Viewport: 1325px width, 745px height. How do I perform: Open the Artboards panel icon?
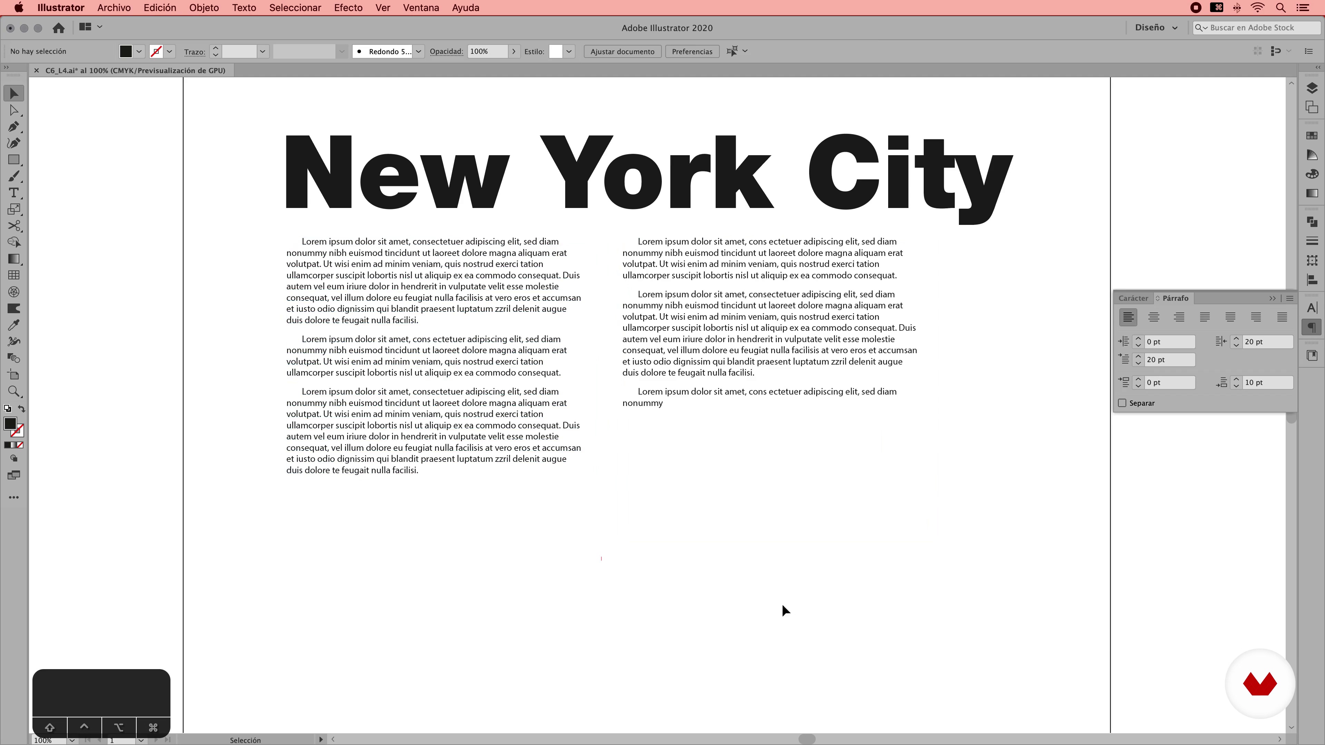(x=1312, y=107)
